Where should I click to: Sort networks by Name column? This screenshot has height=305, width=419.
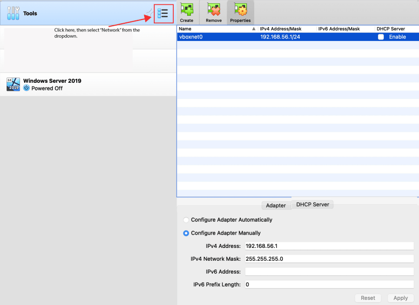[x=217, y=29]
